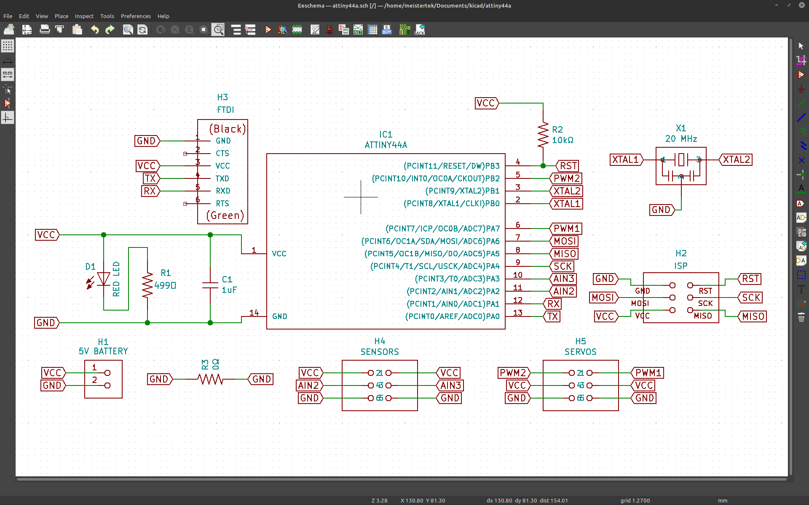Annotate schematic symbols

click(x=315, y=29)
